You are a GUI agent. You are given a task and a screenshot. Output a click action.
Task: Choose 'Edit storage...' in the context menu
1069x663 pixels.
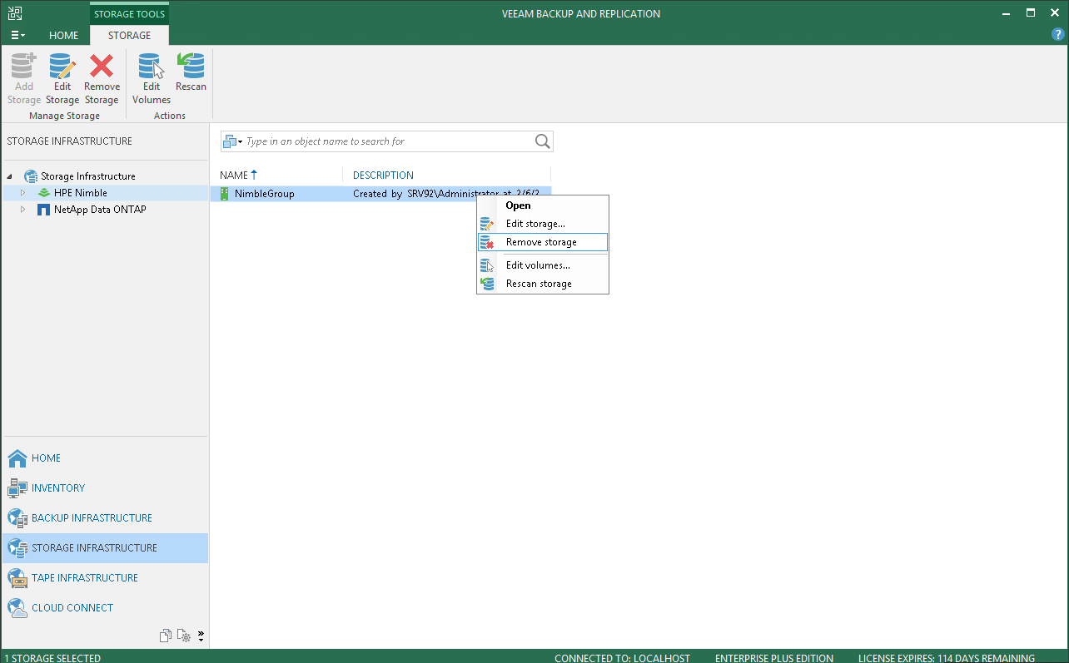pos(543,224)
